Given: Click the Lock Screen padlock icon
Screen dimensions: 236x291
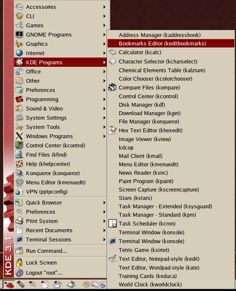Looking at the screenshot, I should point(19,262).
